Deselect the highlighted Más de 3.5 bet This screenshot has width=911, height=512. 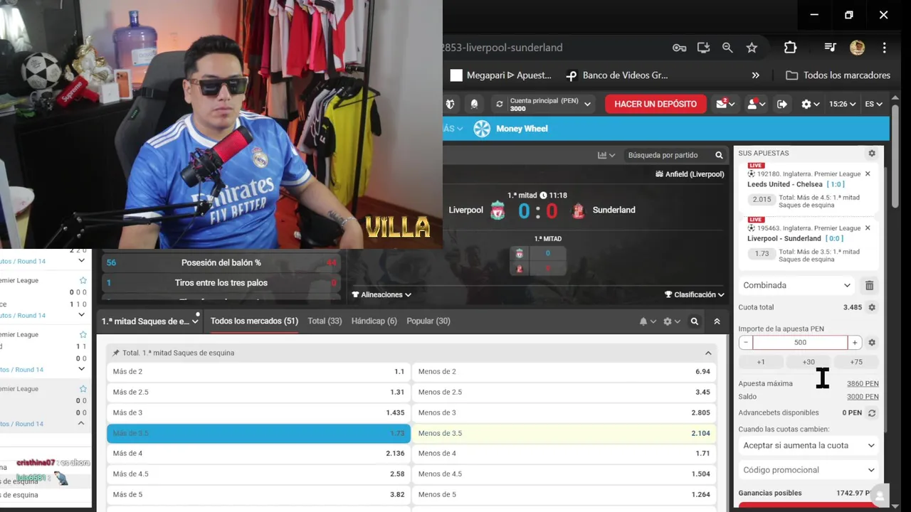(258, 433)
